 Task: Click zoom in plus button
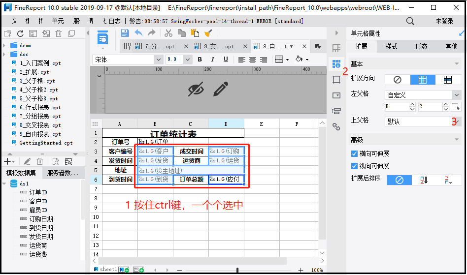point(300,270)
